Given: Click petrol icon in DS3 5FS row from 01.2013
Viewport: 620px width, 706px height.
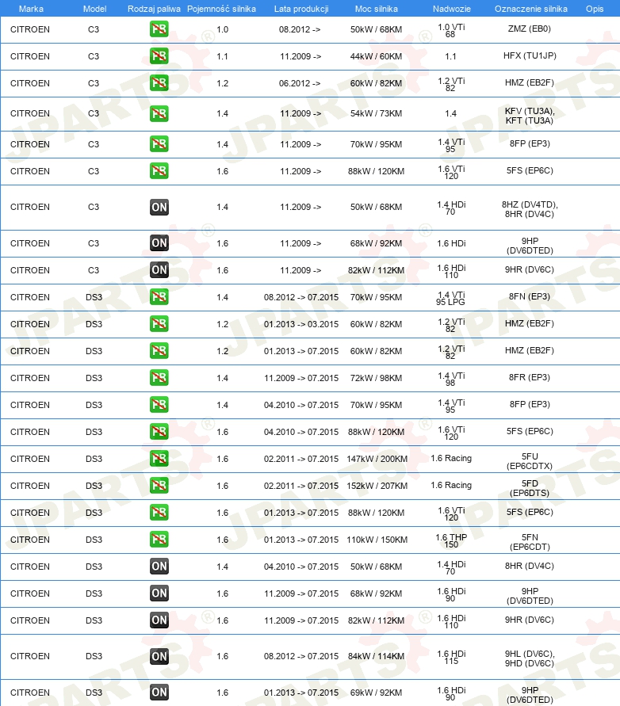Looking at the screenshot, I should 159,513.
